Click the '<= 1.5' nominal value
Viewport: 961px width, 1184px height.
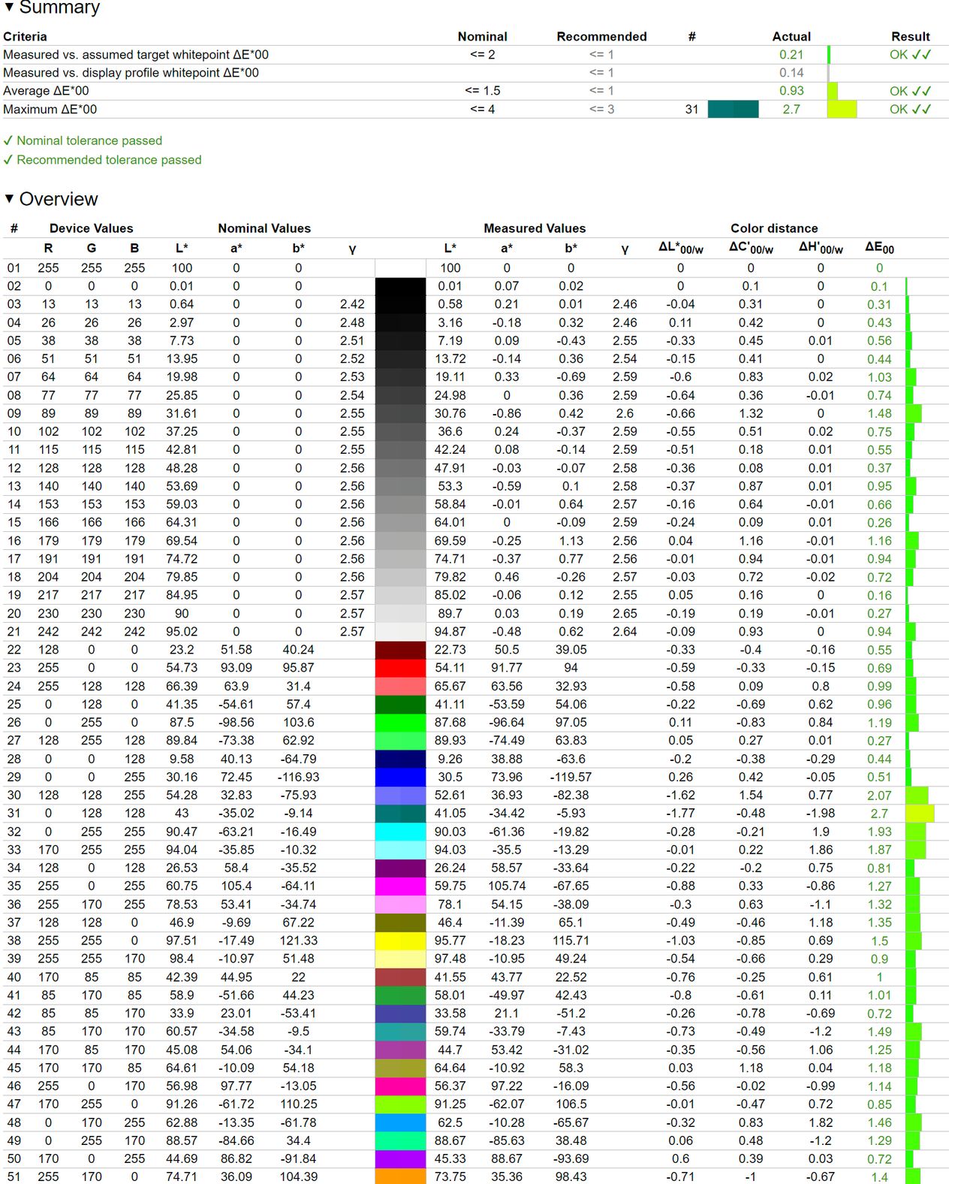482,91
